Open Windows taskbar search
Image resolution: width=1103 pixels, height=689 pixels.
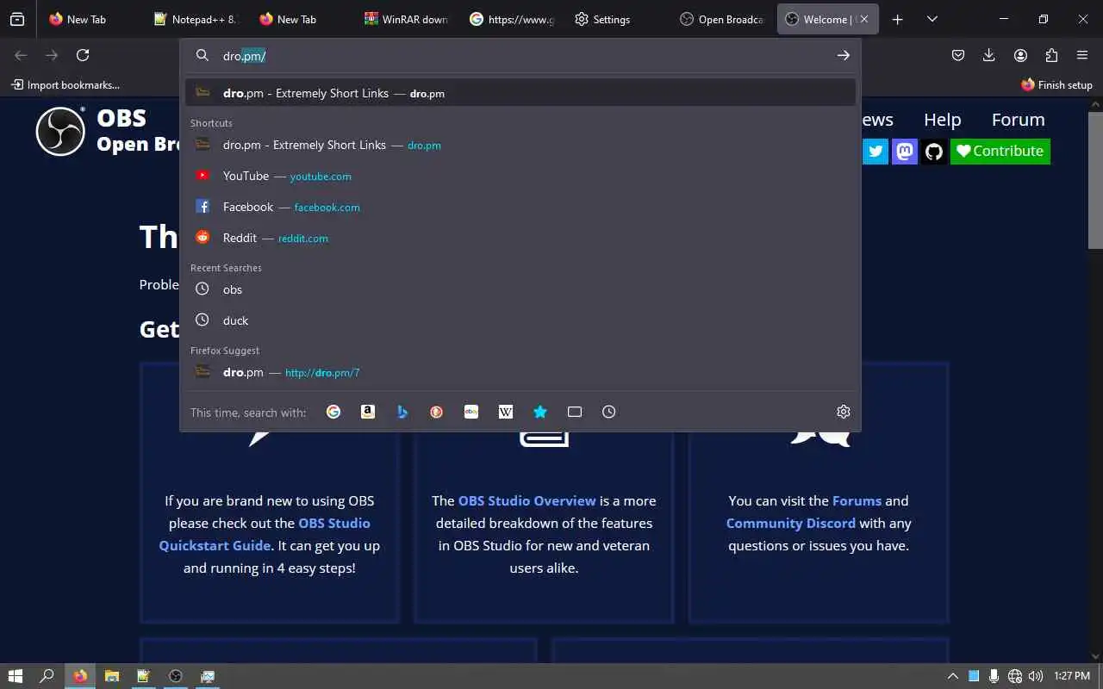click(47, 676)
